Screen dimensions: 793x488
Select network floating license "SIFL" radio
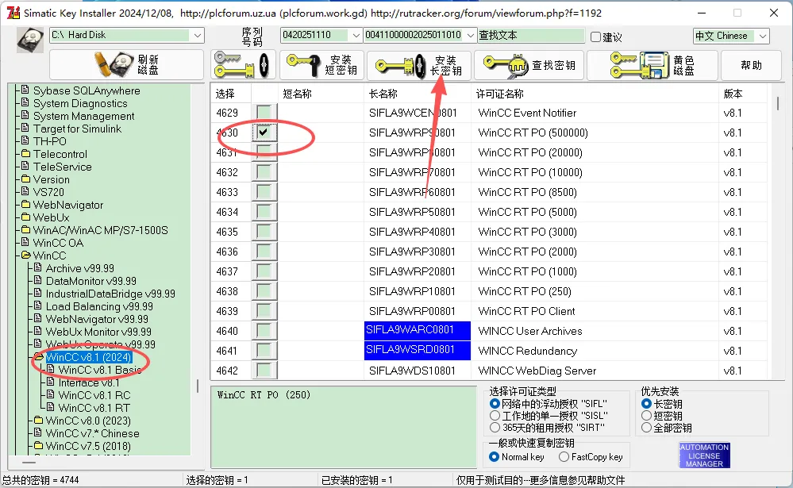pos(495,404)
